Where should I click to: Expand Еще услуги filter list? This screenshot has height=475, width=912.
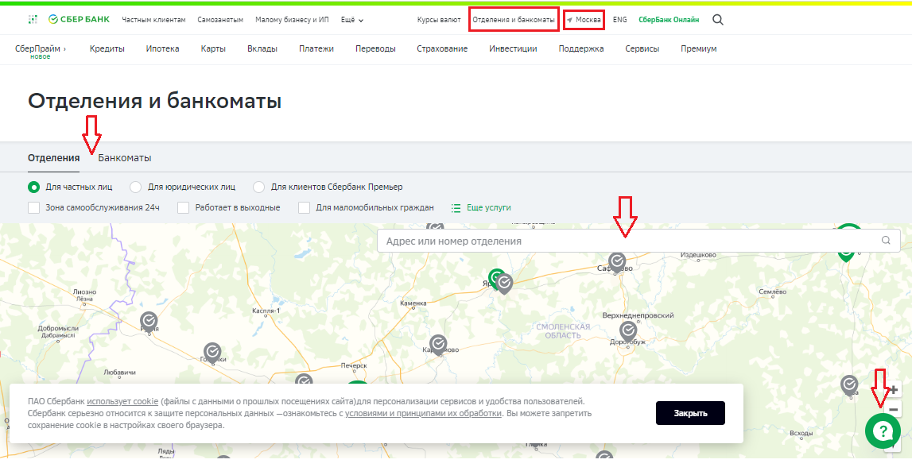(488, 207)
